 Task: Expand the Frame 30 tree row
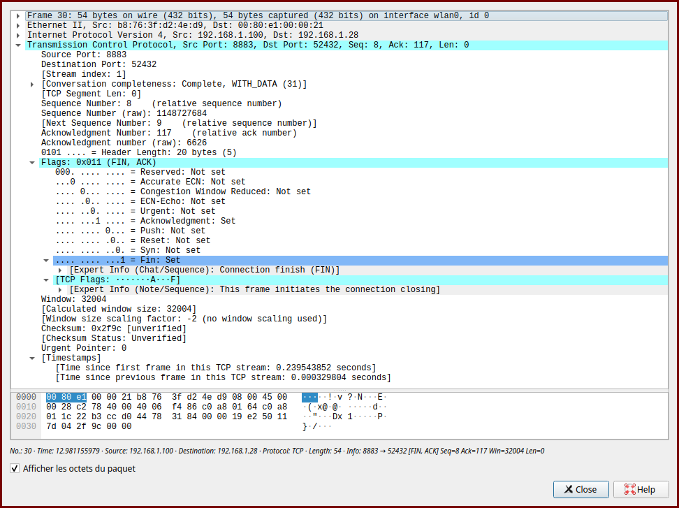(17, 15)
